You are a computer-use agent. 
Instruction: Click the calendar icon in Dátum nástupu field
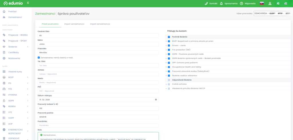tap(156, 100)
